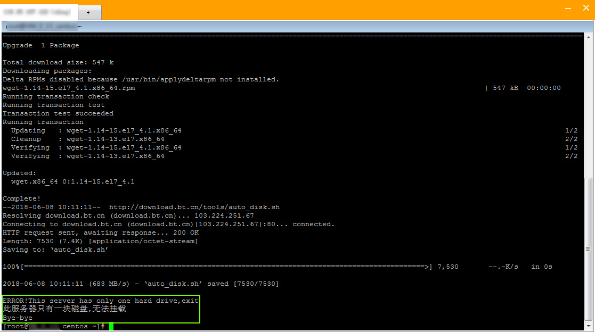This screenshot has height=332, width=595.
Task: Click 'wget.x86_64 0:1.14-15.el7_4.1' text
Action: (73, 181)
